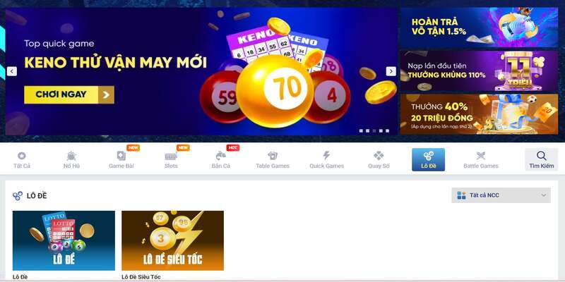565x282 pixels.
Task: Switch to the Tất Cả tab
Action: 22,160
